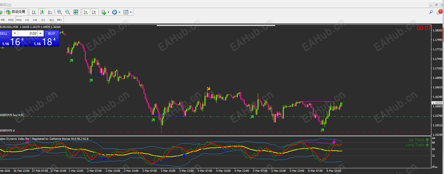Click the Up Trend indicator label
Viewport: 444px width, 174px height.
coord(419,140)
